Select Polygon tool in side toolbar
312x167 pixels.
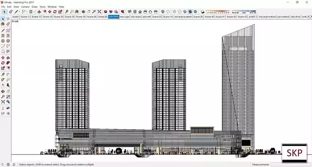coord(8,41)
